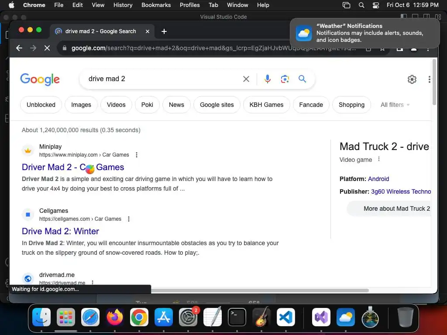Open Terminal from the Dock
This screenshot has height=335, width=447.
[237, 317]
